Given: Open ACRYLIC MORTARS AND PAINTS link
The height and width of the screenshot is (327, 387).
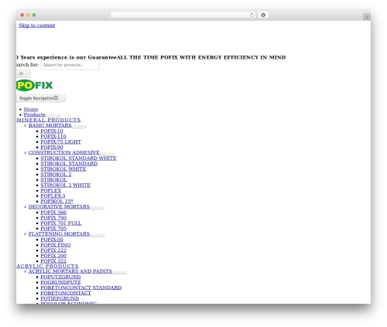Looking at the screenshot, I should 70,271.
